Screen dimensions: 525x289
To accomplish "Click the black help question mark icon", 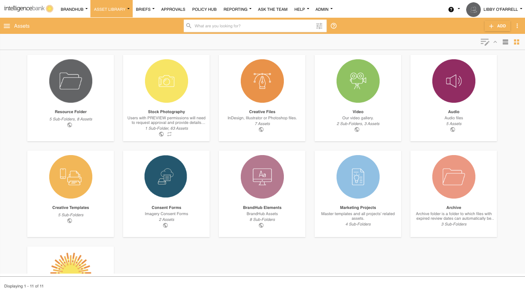I will (x=451, y=10).
